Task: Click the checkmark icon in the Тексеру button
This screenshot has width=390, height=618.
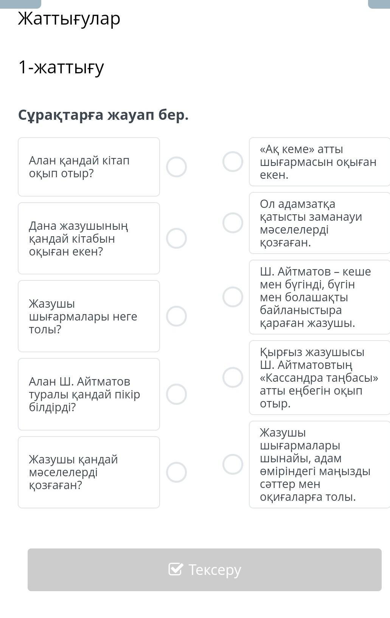Action: 176,569
